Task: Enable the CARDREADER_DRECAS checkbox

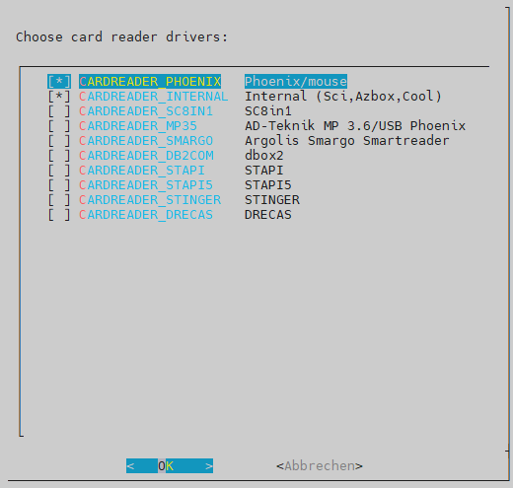Action: point(59,215)
